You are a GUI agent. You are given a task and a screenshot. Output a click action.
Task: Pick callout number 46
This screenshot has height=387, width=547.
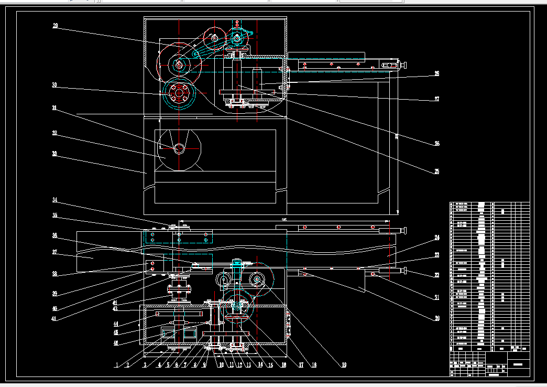(x=116, y=342)
